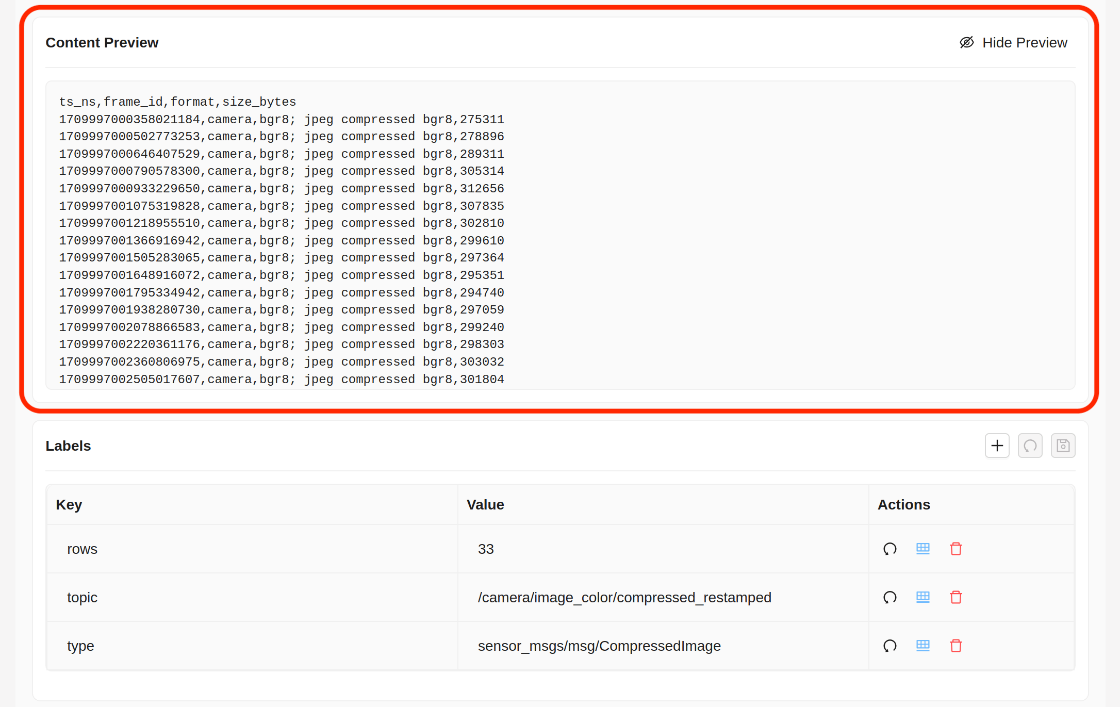Revert the topic label value
Viewport: 1120px width, 707px height.
tap(890, 597)
